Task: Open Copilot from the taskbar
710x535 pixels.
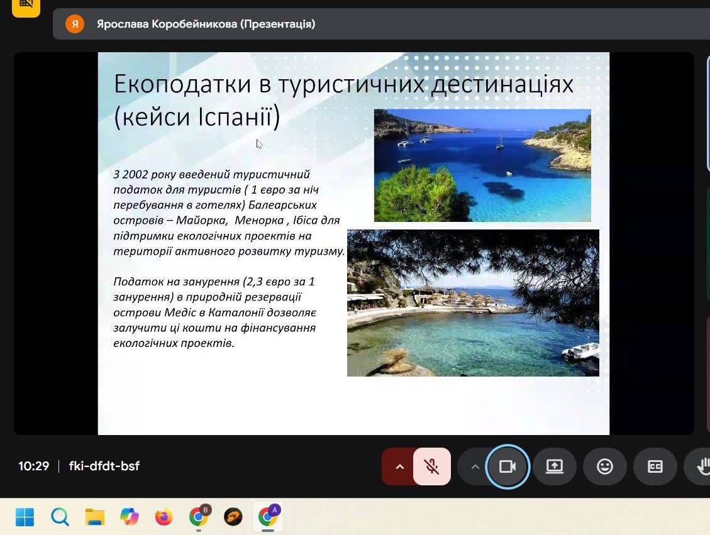Action: point(130,517)
